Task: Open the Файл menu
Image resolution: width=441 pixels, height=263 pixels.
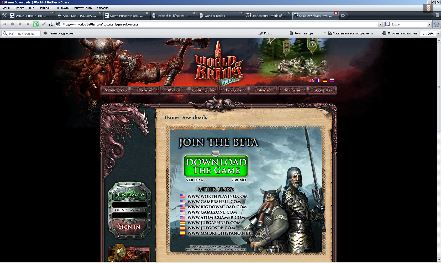Action: point(6,8)
